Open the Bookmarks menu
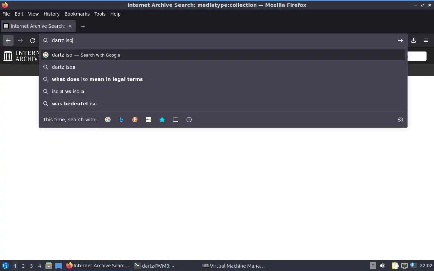Image resolution: width=434 pixels, height=271 pixels. point(77,14)
